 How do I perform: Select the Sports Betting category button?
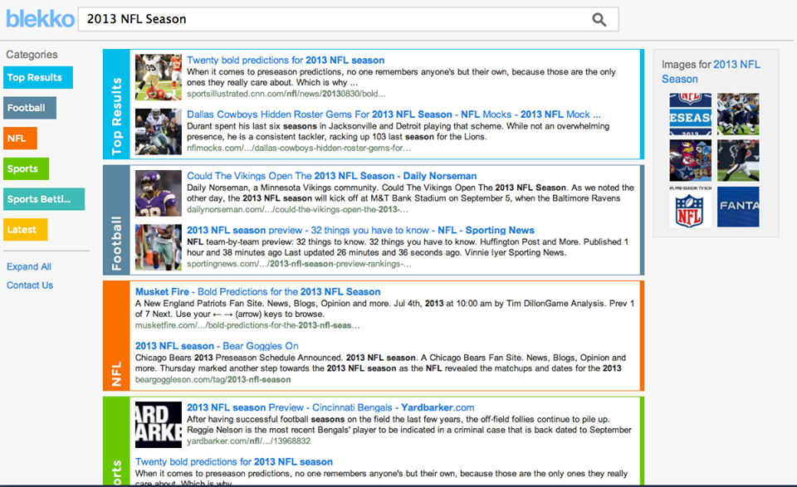(x=44, y=200)
